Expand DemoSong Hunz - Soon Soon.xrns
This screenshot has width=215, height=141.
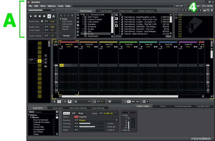[120, 19]
